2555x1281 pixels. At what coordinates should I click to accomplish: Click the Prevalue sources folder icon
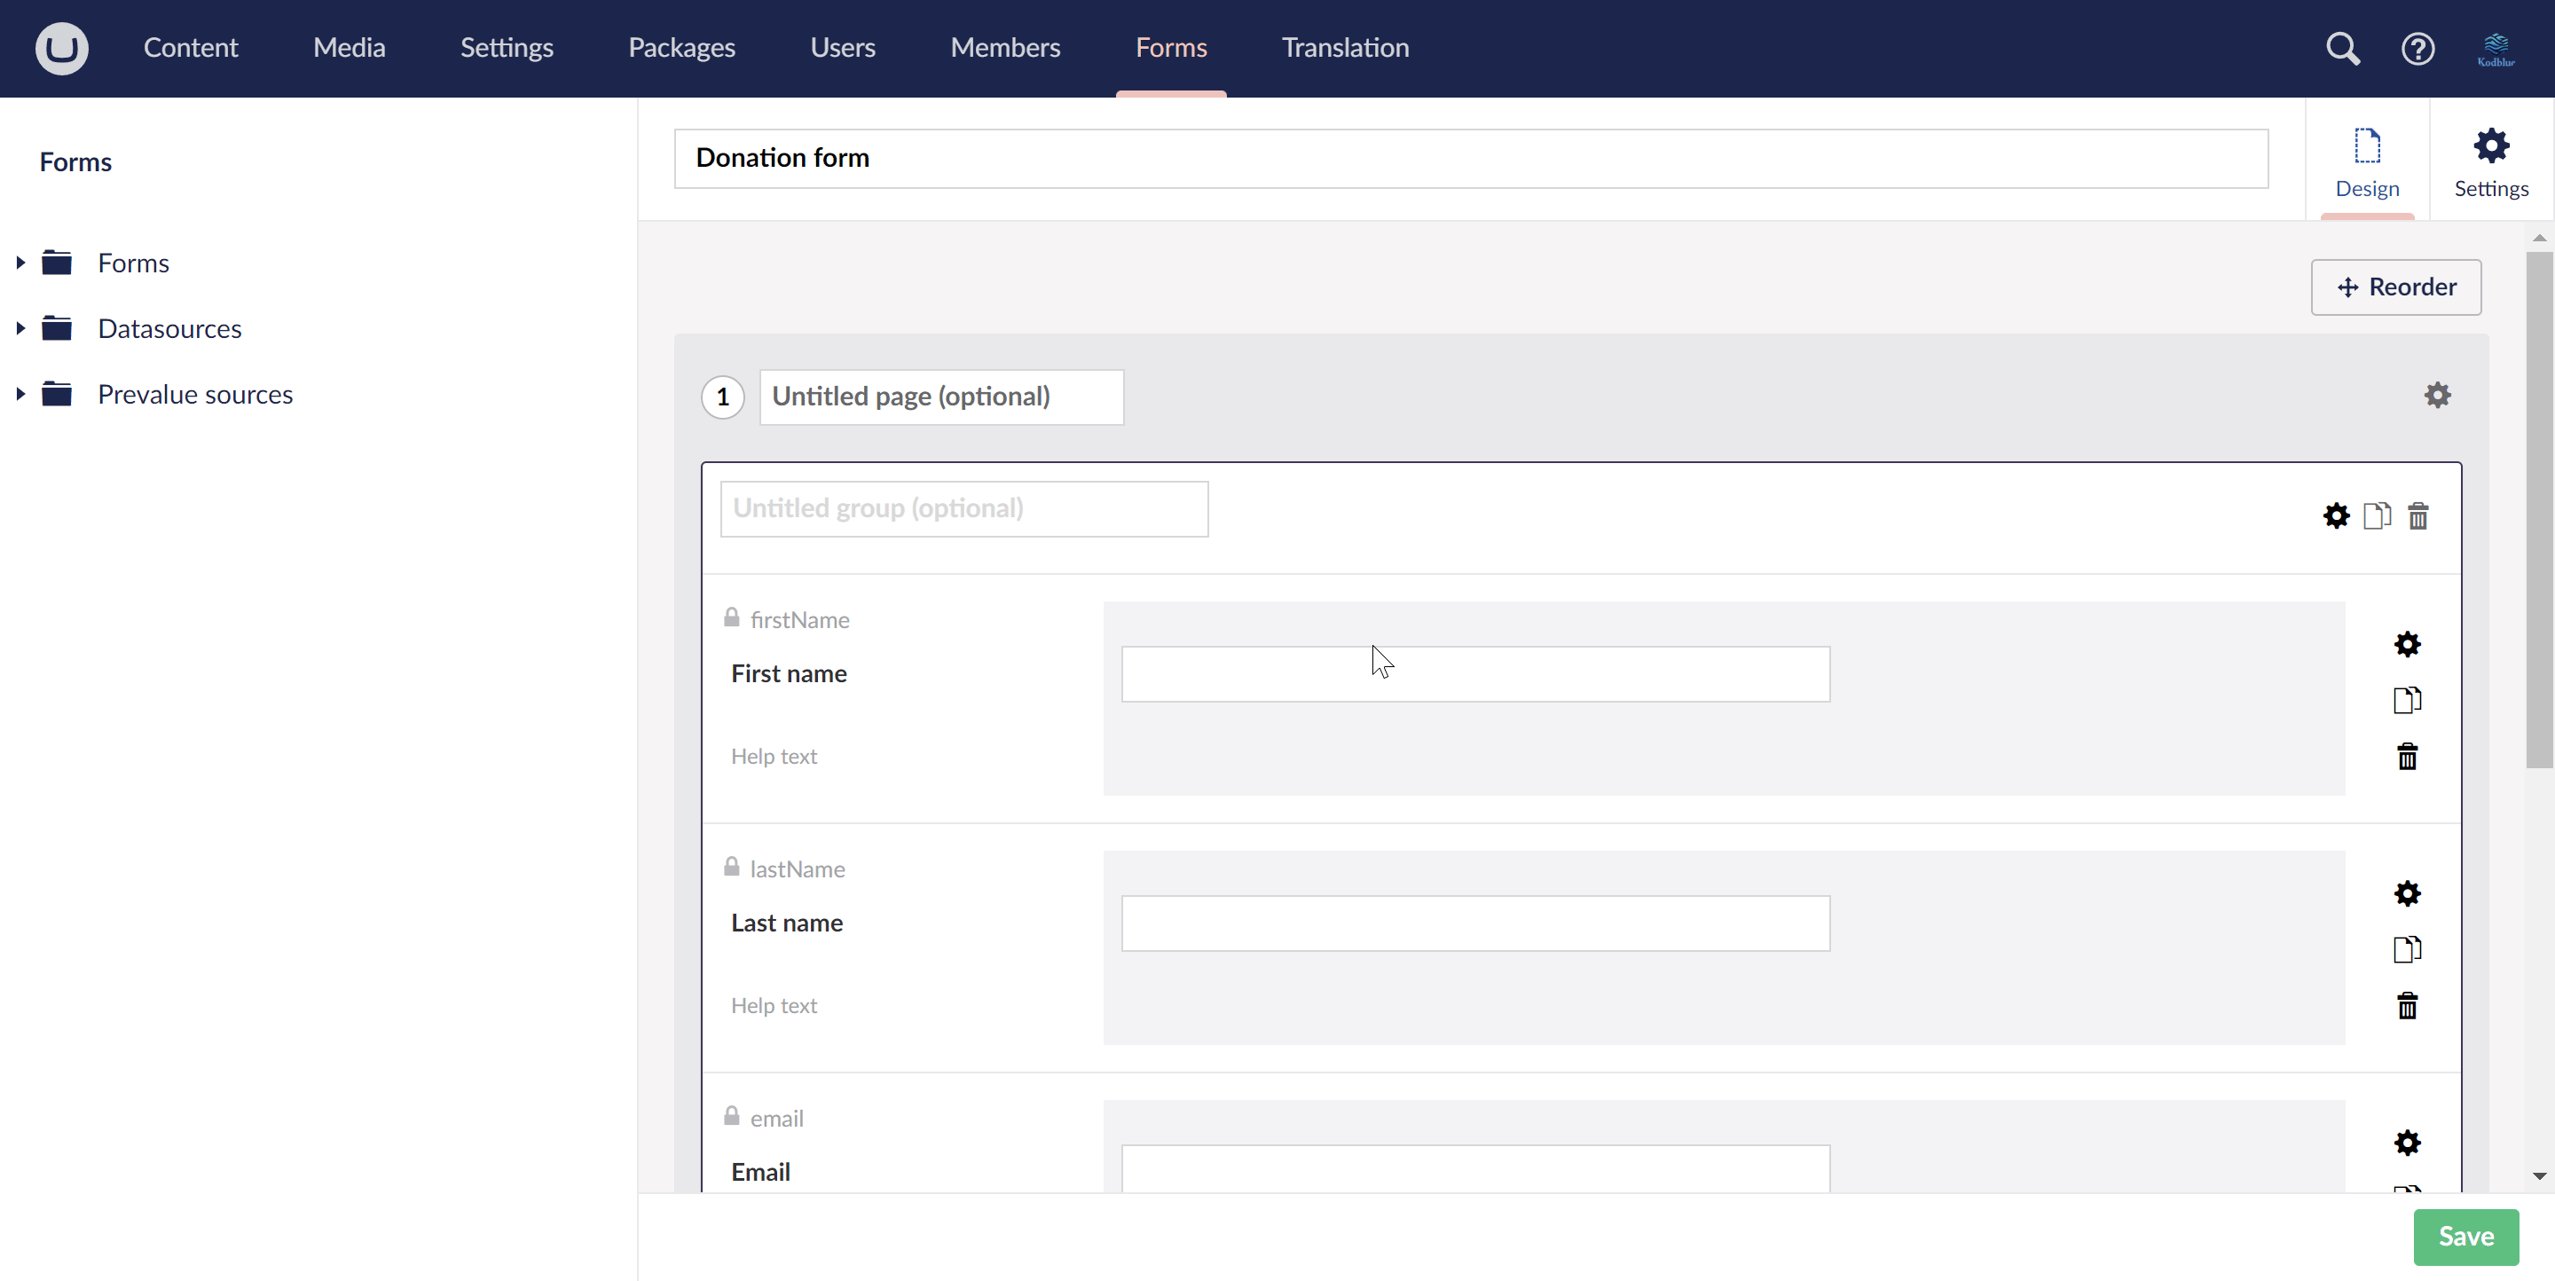[x=57, y=394]
